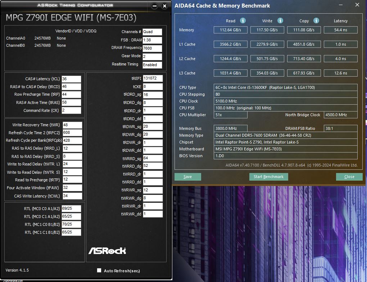Click the tRFCpb value field
This screenshot has height=282, width=367.
pyautogui.click(x=72, y=140)
